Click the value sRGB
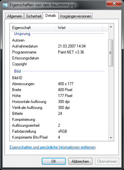 click(x=62, y=131)
